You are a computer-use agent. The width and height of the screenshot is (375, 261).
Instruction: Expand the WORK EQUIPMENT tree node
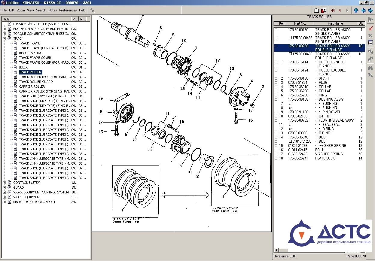pyautogui.click(x=4, y=197)
